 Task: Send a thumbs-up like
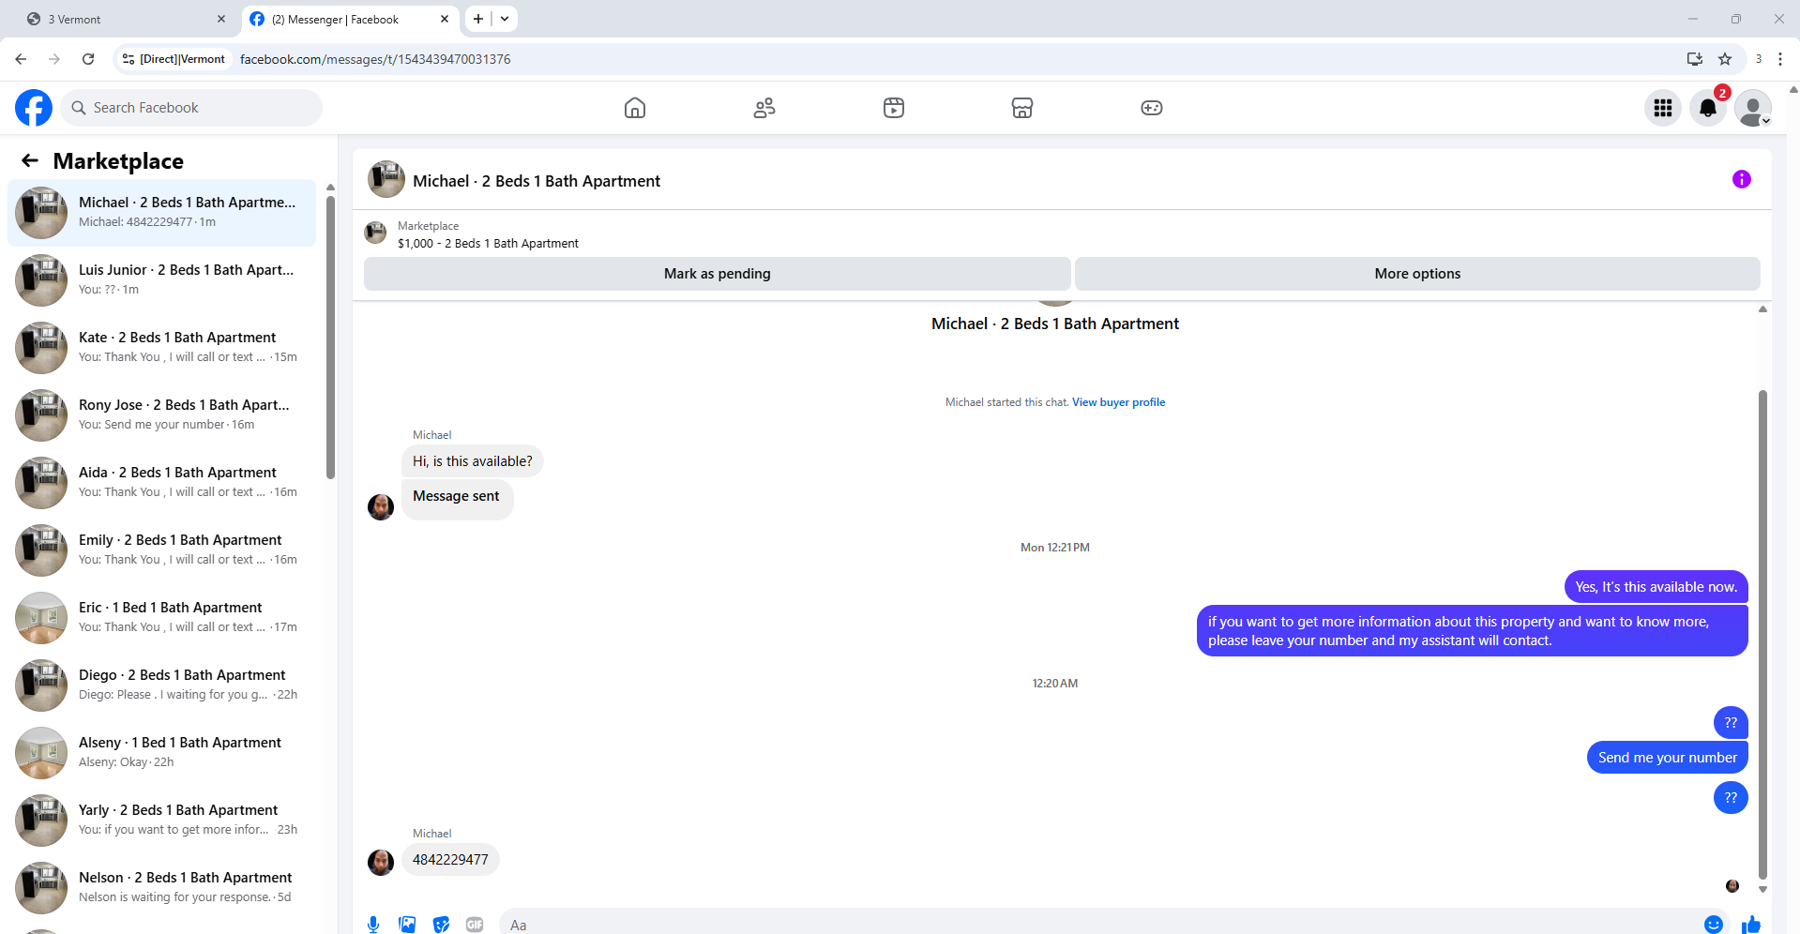click(x=1751, y=925)
